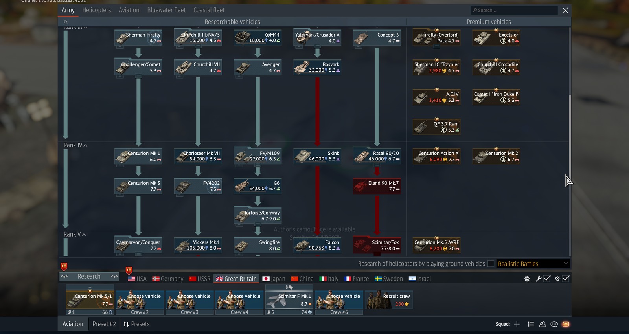
Task: Toggle the auto-refill ammo checkbox
Action: 566,279
